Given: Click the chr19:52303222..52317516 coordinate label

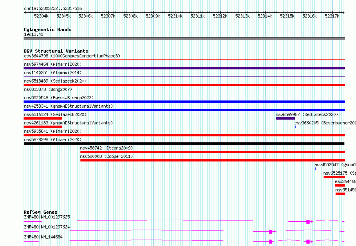Looking at the screenshot, I should coord(53,8).
